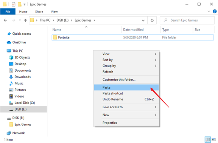Viewport: 218px width, 143px height.
Task: Expand the chevron after Epic Games breadcrumb
Action: pyautogui.click(x=94, y=20)
